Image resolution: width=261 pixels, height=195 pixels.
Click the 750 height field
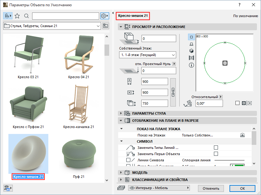[155, 103]
